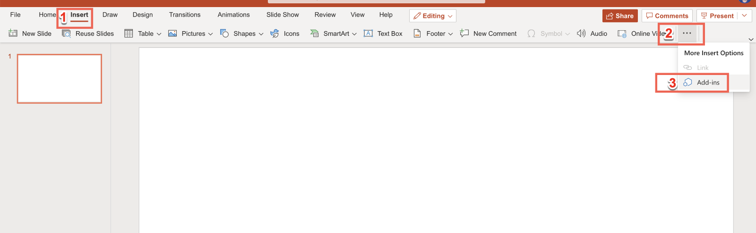Expand the Shapes dropdown menu
This screenshot has height=233, width=756.
tap(261, 34)
